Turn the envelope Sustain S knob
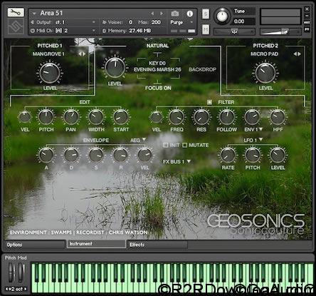Image resolution: width=316 pixels, height=296 pixels. (x=96, y=155)
